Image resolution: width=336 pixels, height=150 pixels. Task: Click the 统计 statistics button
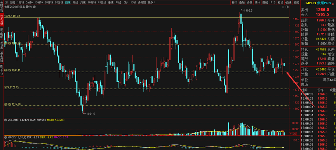(257, 3)
